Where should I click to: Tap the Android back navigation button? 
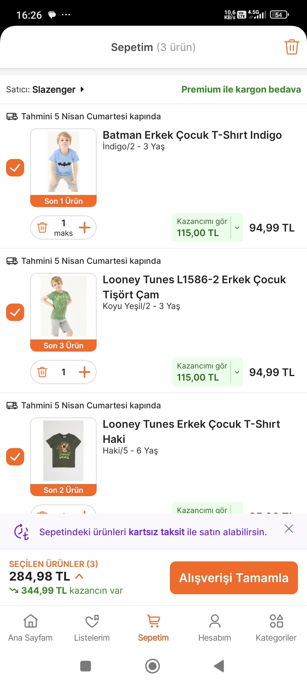pyautogui.click(x=219, y=666)
